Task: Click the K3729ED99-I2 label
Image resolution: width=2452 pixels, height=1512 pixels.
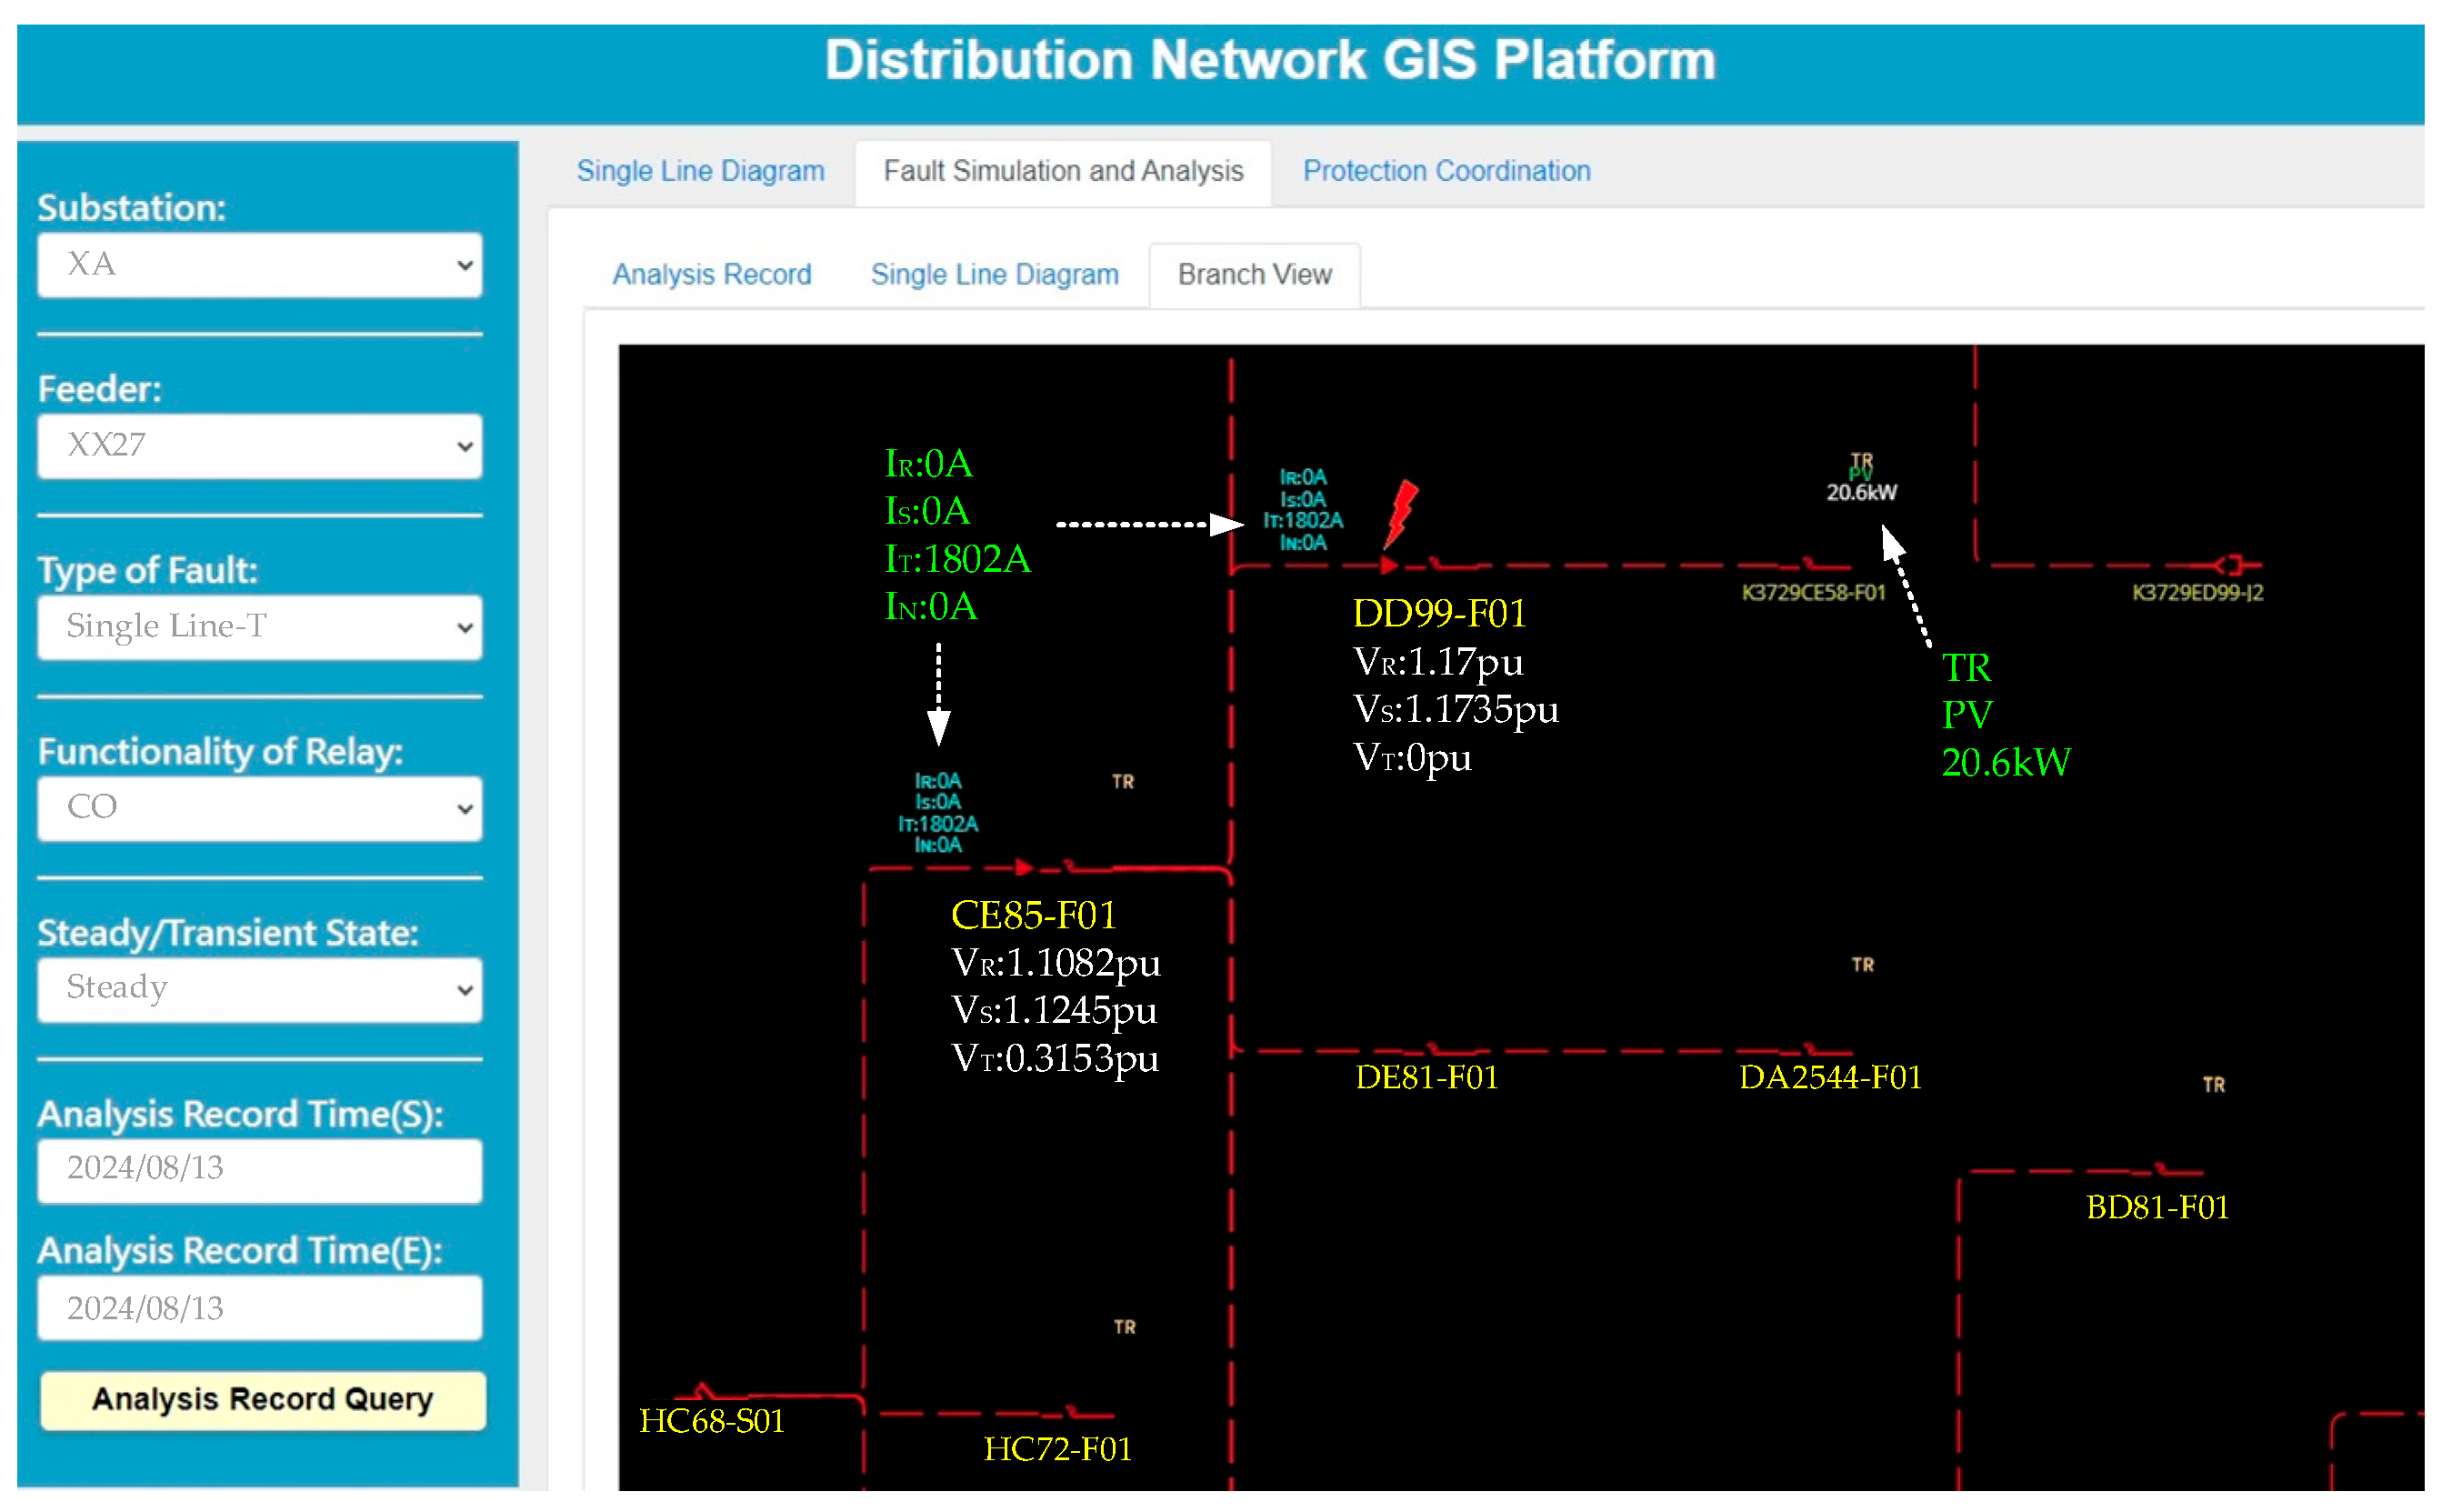Action: click(x=2198, y=593)
